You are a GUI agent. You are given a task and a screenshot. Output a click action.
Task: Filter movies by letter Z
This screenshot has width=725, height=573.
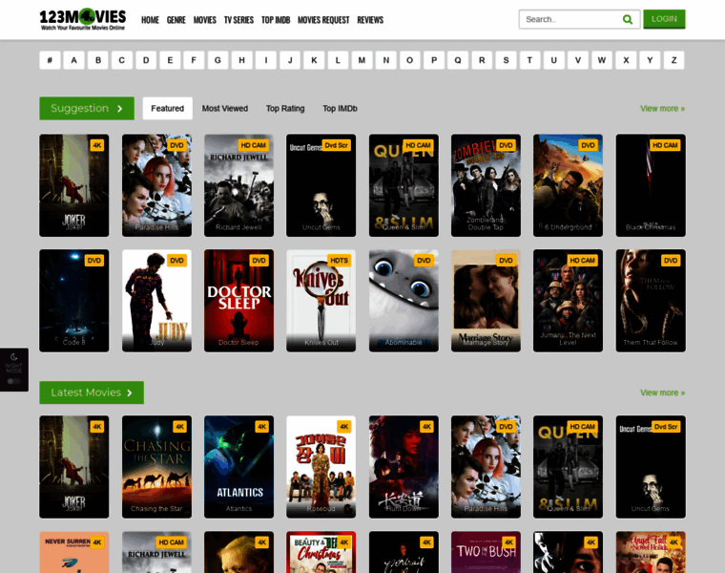tap(674, 60)
